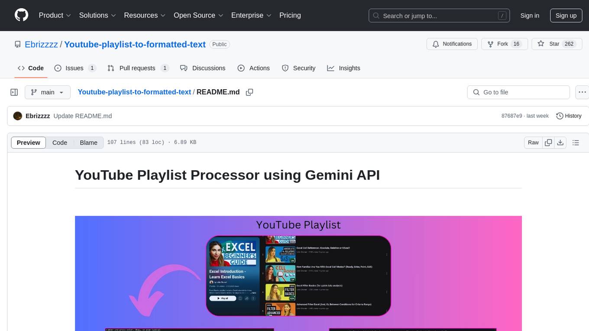The image size is (589, 331).
Task: Open the Pricing page
Action: click(290, 15)
